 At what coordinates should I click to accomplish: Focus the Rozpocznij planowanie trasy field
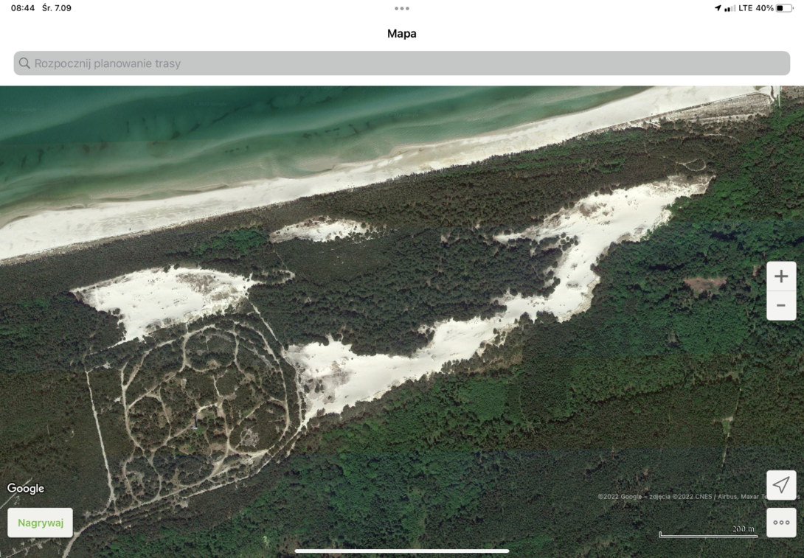pyautogui.click(x=402, y=63)
